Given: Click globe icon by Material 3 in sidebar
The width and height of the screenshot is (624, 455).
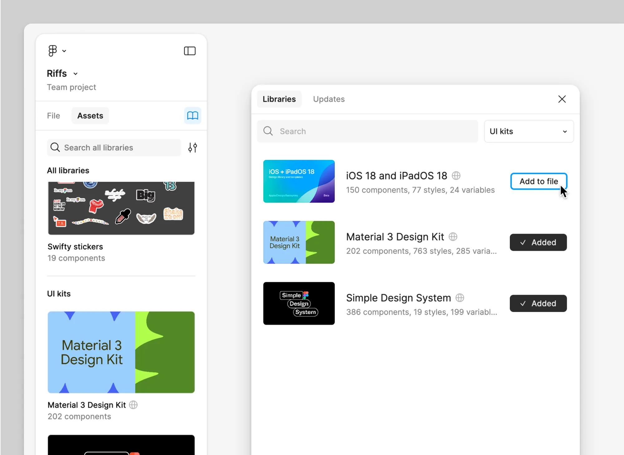Looking at the screenshot, I should 133,405.
